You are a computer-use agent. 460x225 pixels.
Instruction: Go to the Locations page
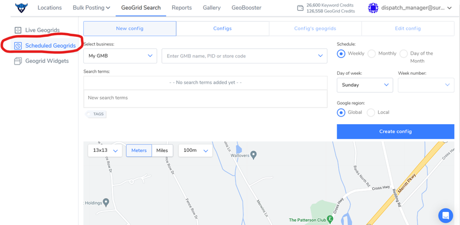[x=50, y=8]
